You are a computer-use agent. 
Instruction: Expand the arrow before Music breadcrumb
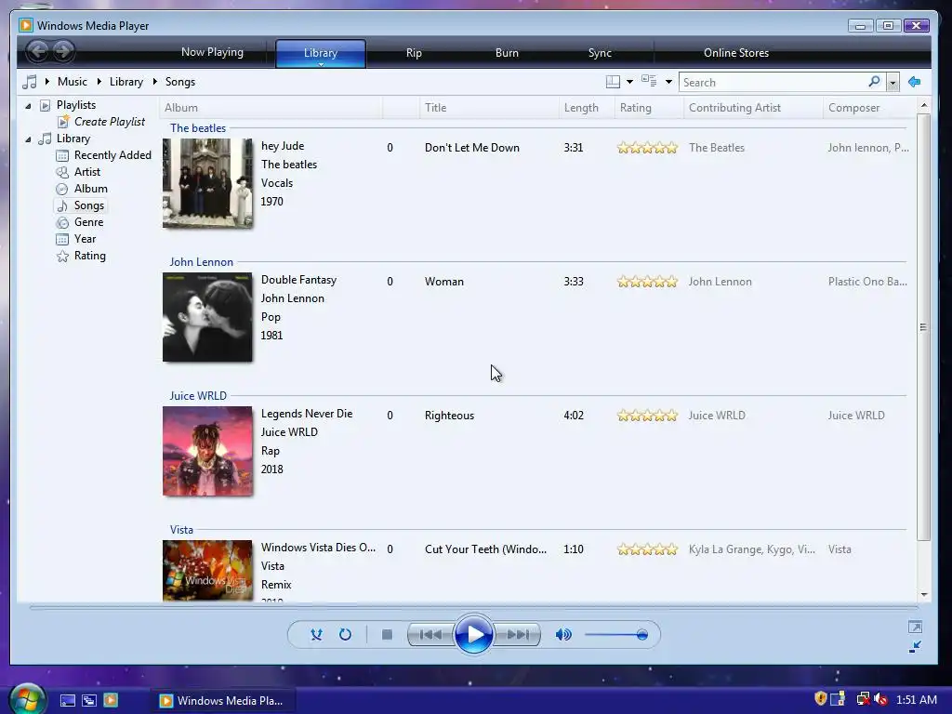click(46, 82)
